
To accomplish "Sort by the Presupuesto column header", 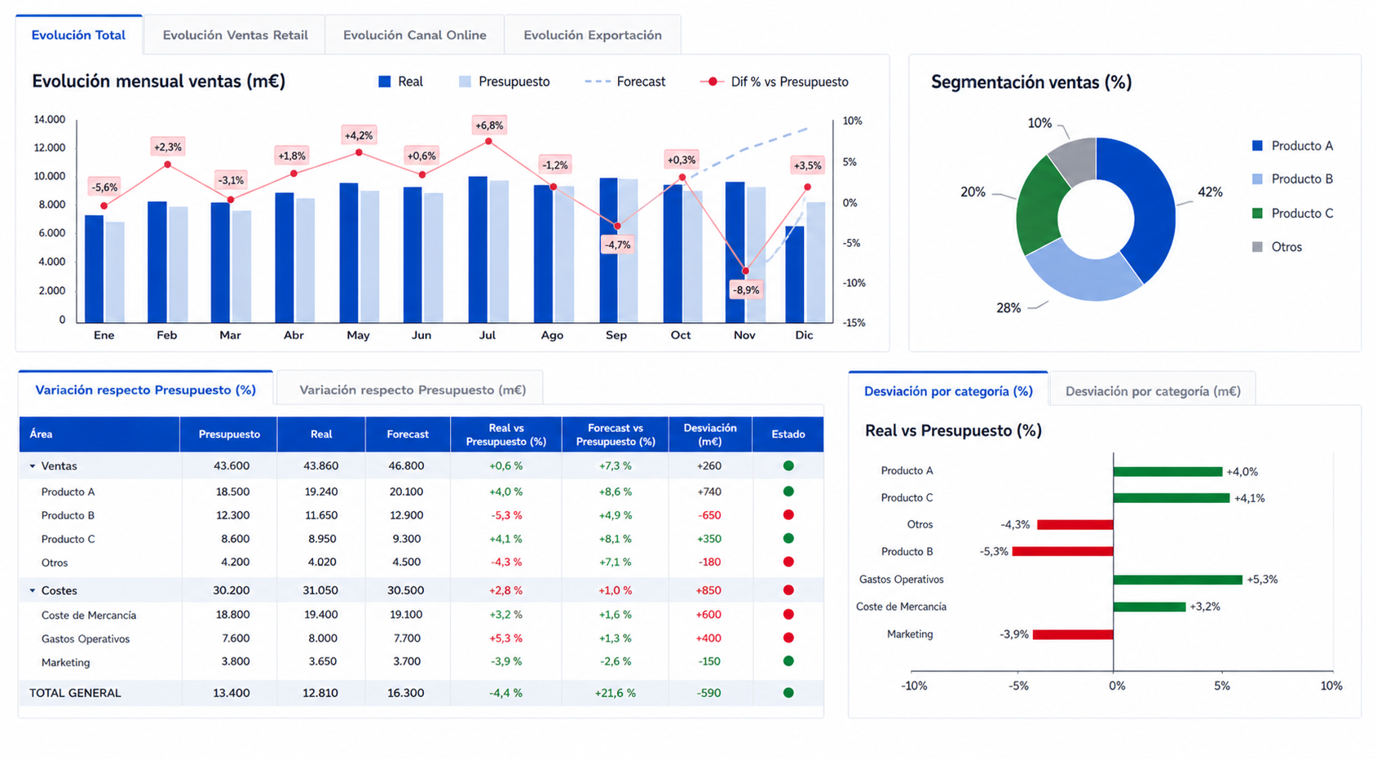I will tap(229, 435).
